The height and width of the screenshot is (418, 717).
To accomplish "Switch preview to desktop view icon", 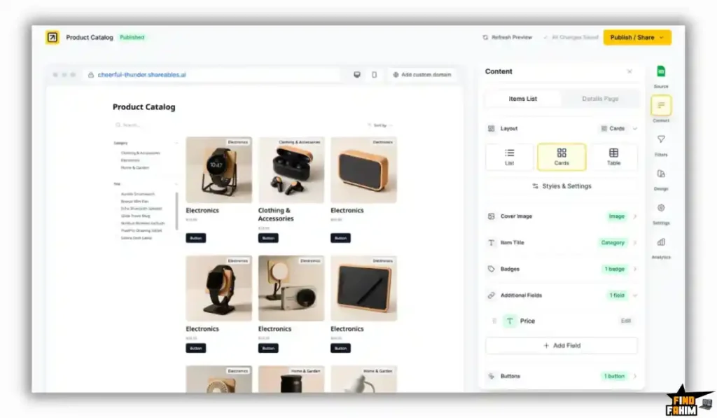I will pos(357,75).
